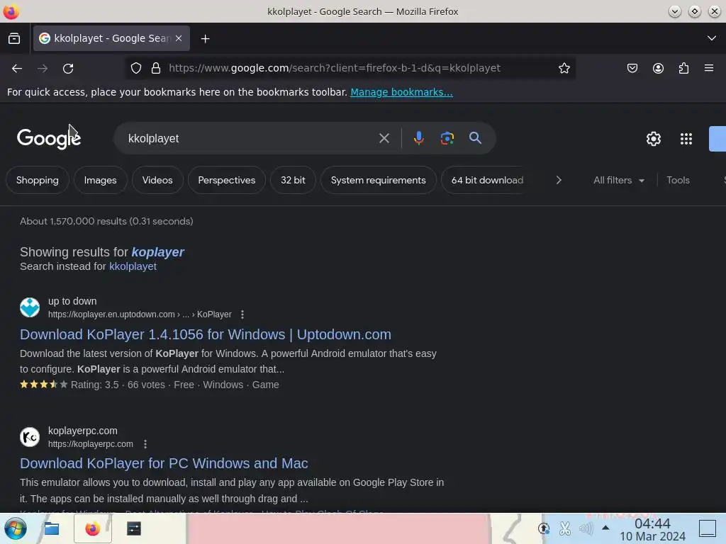Open the taskbar start menu
Image resolution: width=726 pixels, height=544 pixels.
[16, 528]
